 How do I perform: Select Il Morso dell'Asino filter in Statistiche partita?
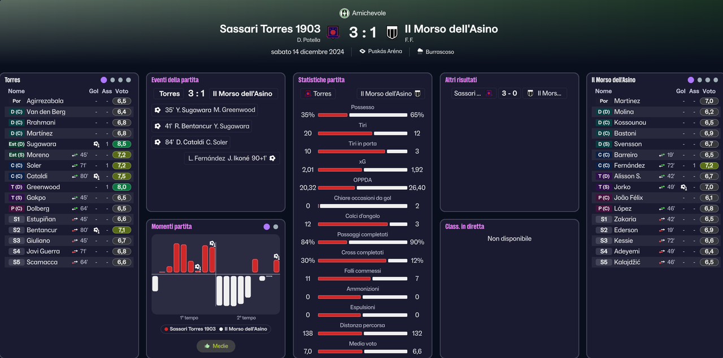[x=391, y=94]
